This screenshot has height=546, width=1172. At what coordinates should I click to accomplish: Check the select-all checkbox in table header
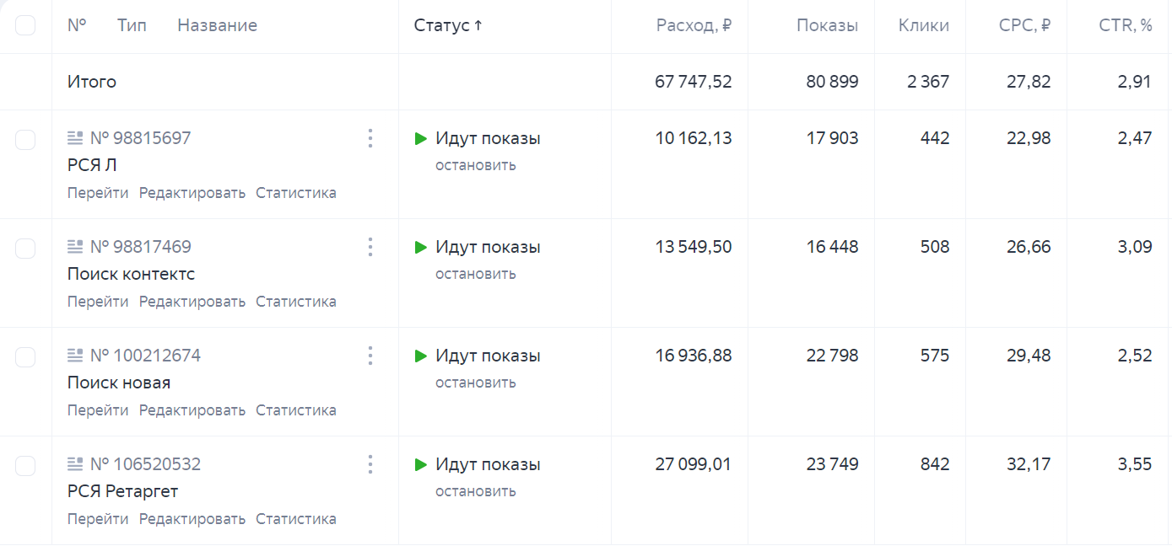(x=25, y=25)
